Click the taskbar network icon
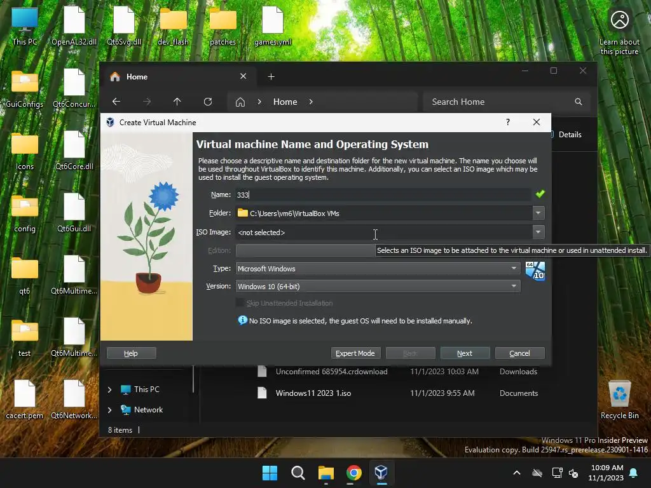Image resolution: width=651 pixels, height=488 pixels. [x=557, y=473]
